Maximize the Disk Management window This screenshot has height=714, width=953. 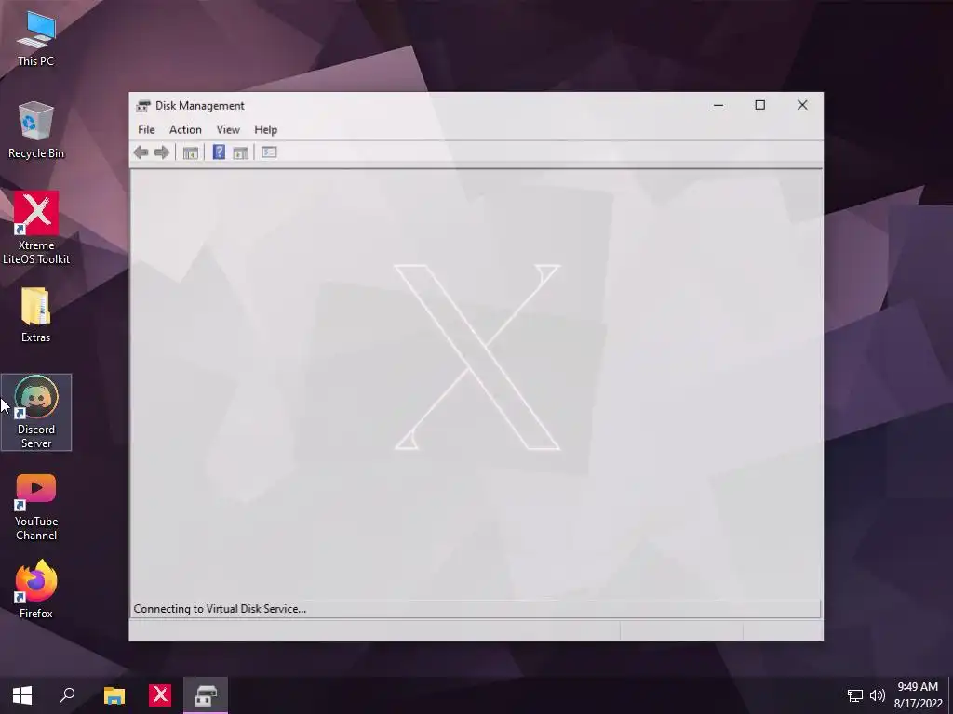pos(759,105)
